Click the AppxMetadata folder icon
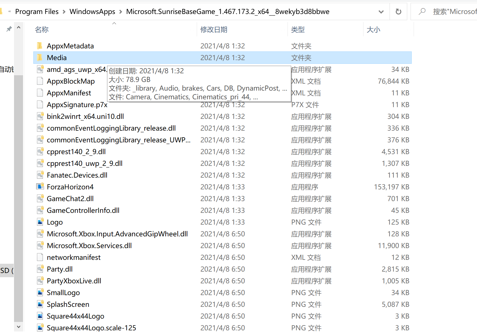This screenshot has width=477, height=332. (x=40, y=46)
